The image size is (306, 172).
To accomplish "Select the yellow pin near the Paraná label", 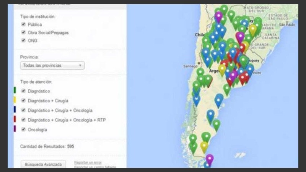I will point(253,30).
